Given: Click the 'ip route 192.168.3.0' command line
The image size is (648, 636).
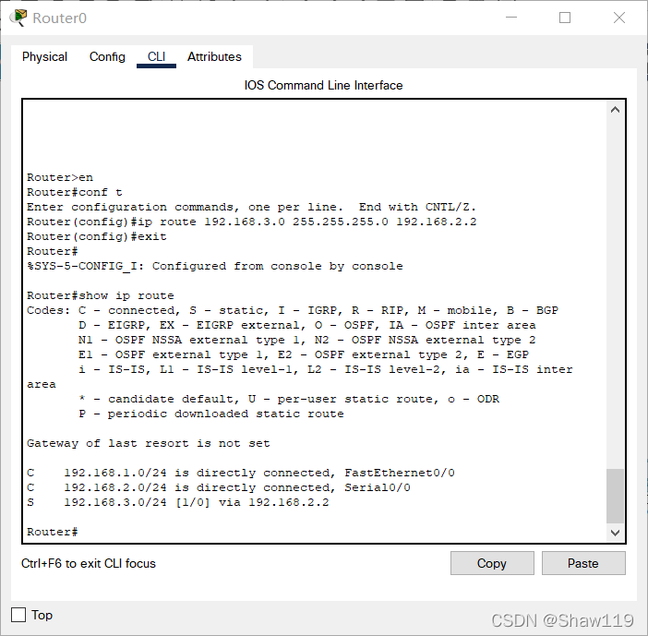Looking at the screenshot, I should click(252, 222).
